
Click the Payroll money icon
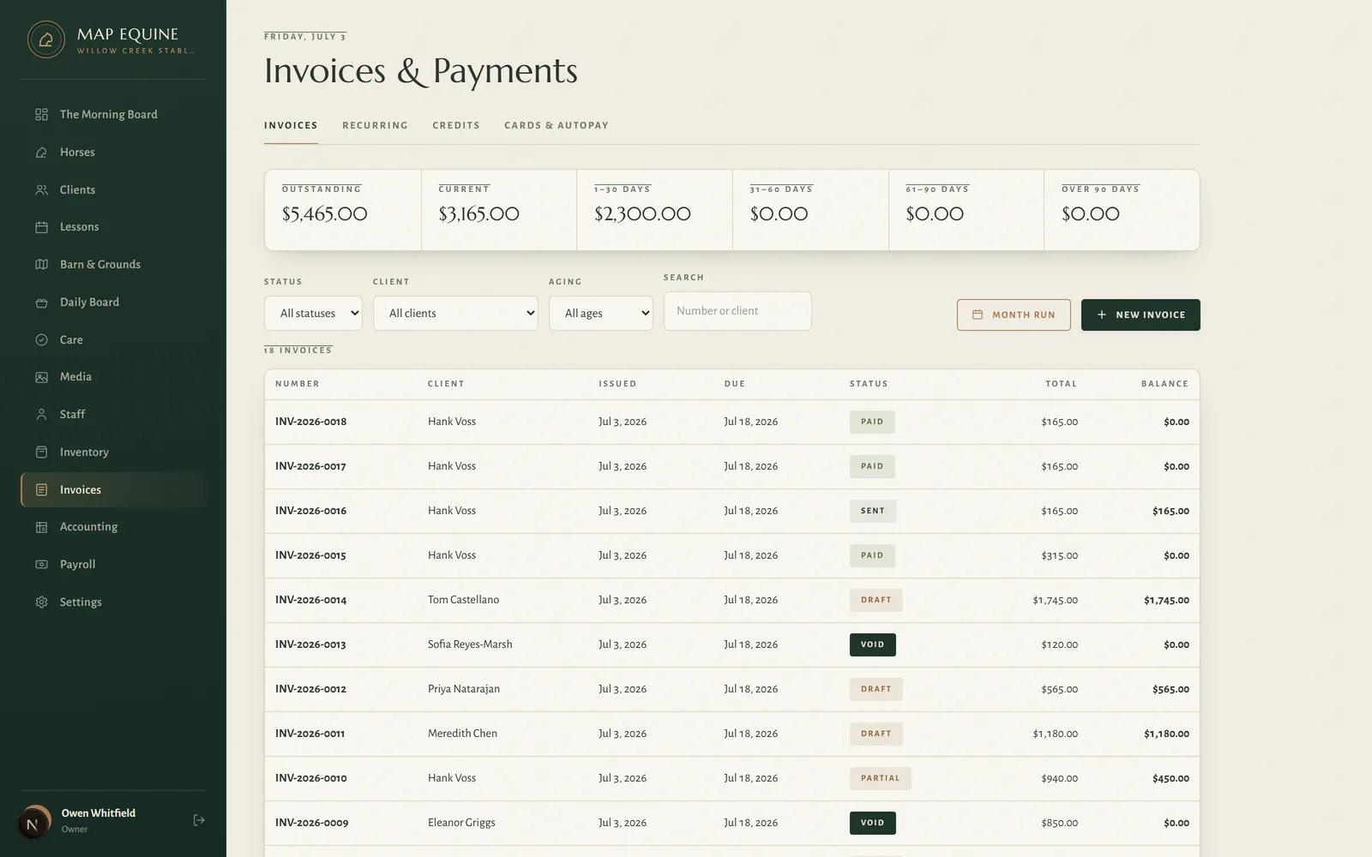click(x=41, y=564)
